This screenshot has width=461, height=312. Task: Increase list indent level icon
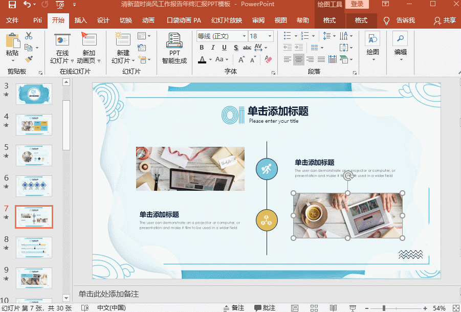coord(299,48)
